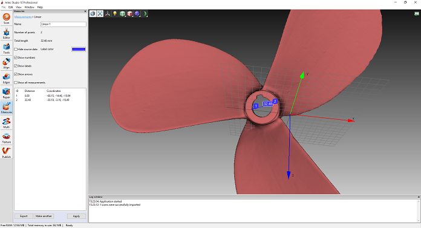421x228 pixels.
Task: Uncheck Show labels checkbox
Action: click(16, 66)
